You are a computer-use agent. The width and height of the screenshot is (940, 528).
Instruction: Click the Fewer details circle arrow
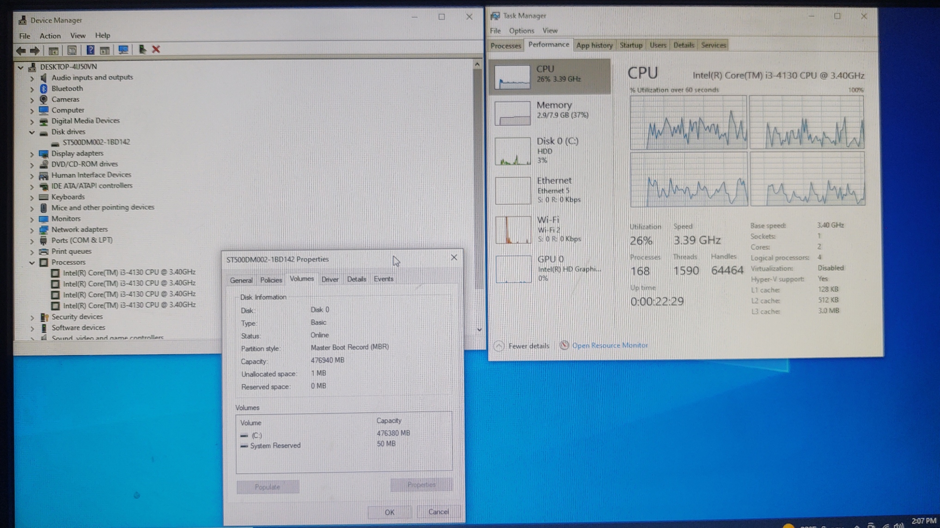(x=499, y=346)
